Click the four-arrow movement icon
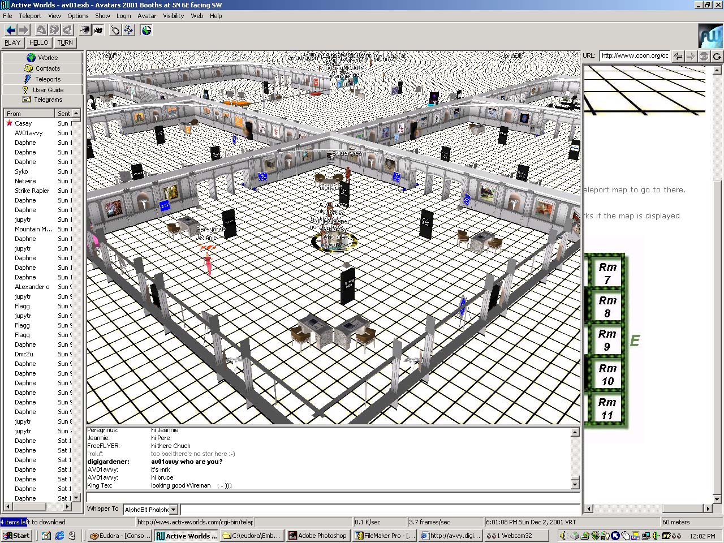 (129, 30)
